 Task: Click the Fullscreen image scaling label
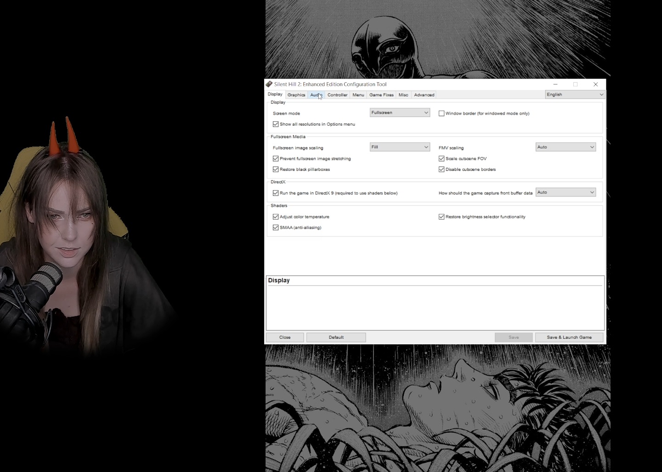298,148
